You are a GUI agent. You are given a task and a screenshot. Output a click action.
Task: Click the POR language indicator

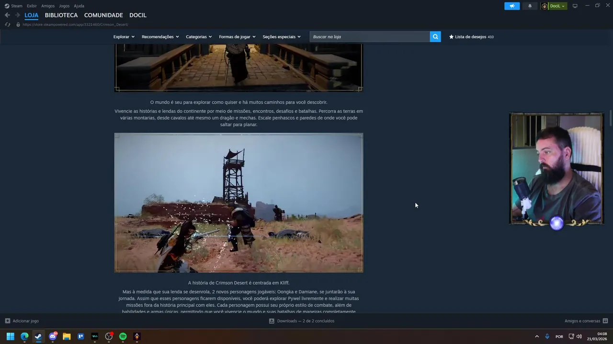point(559,336)
